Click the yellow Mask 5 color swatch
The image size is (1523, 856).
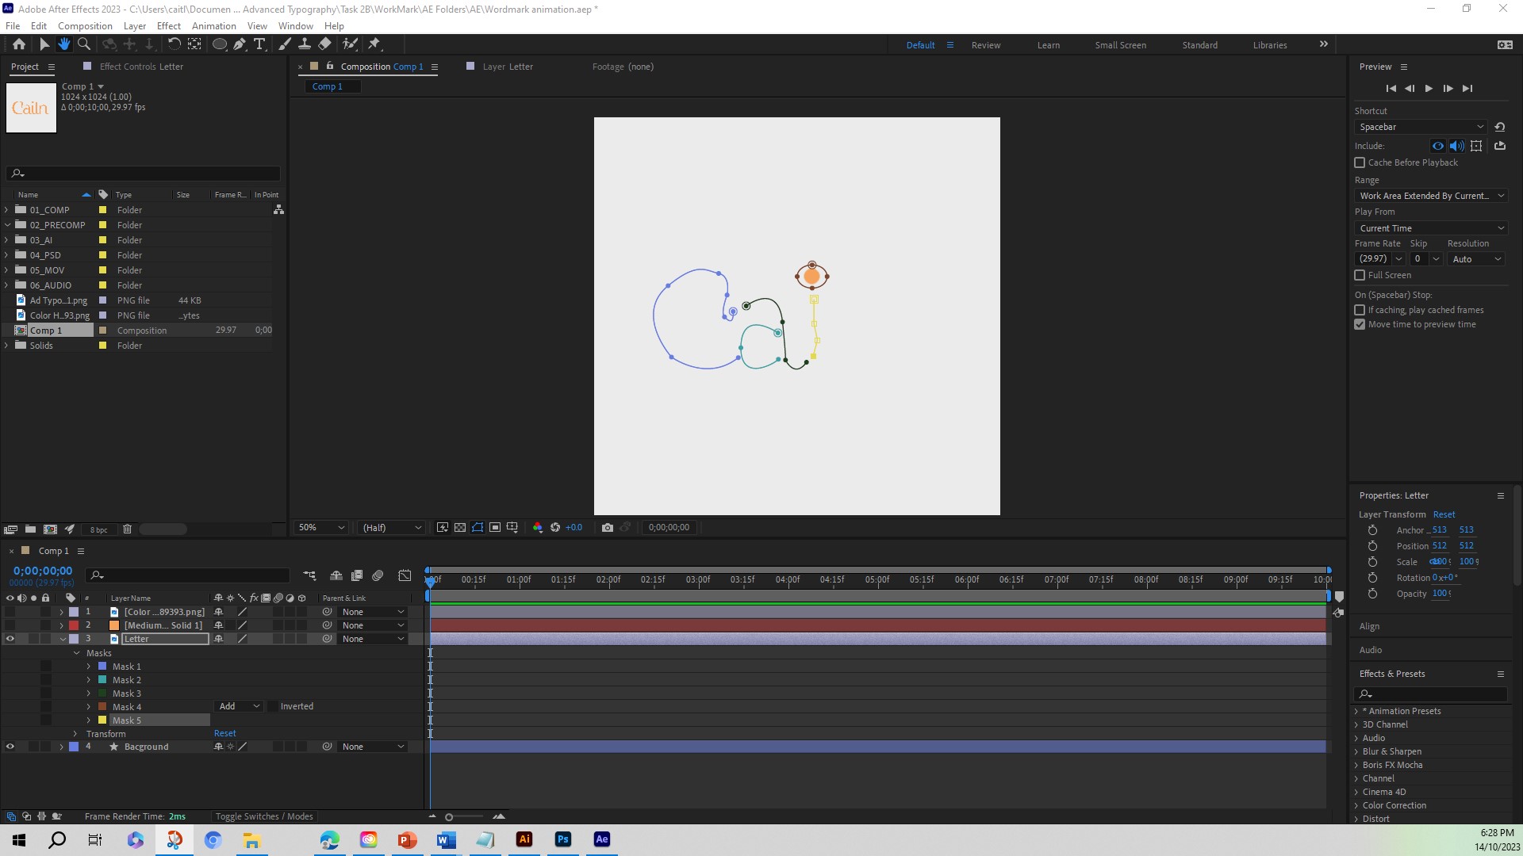point(102,720)
